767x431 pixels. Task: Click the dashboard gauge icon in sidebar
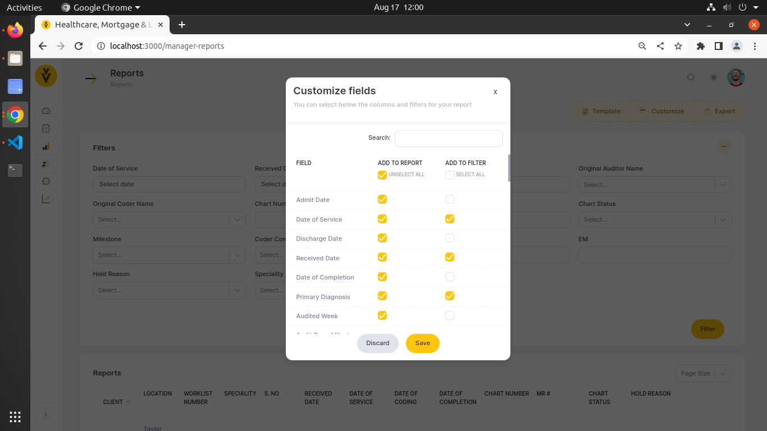46,111
